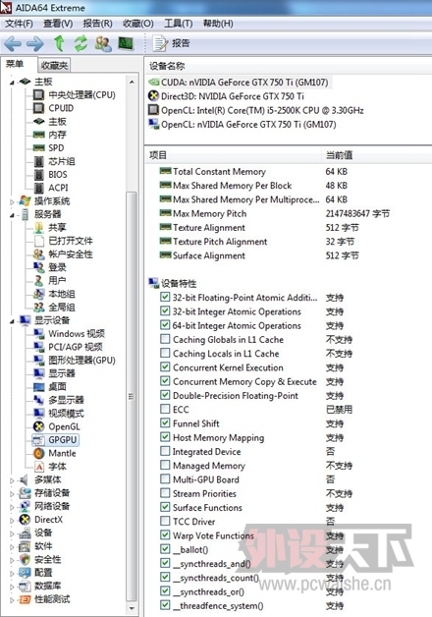Viewport: 432px width, 617px height.
Task: Expand the 存储设备 tree node
Action: tap(12, 494)
